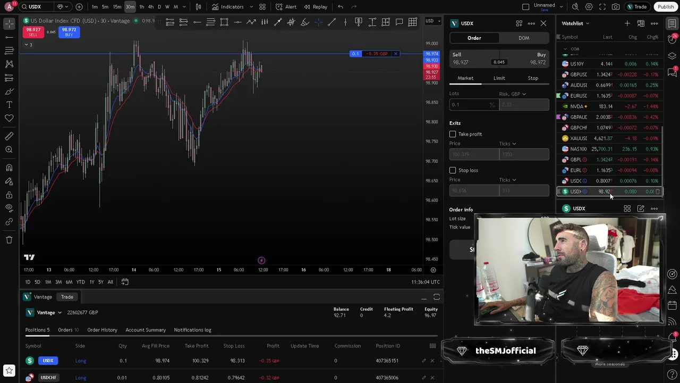Click the blue BUY 98.972 button on chart
The image size is (680, 383).
click(x=69, y=32)
